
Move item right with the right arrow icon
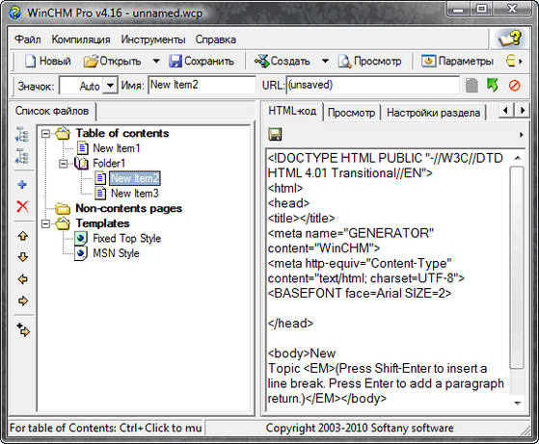click(x=23, y=300)
